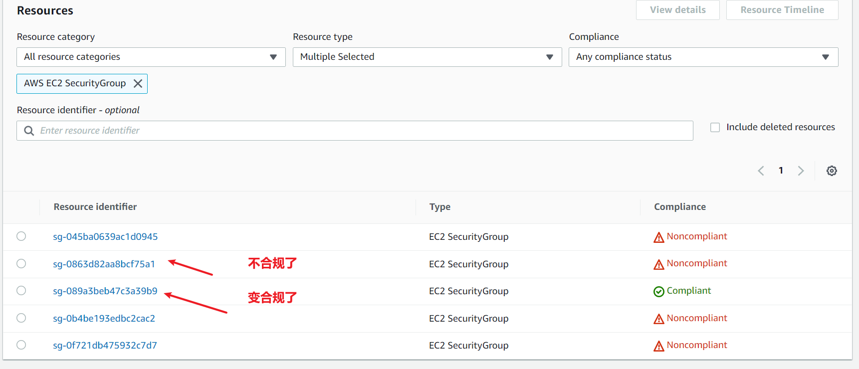Go to next results page
This screenshot has width=859, height=369.
801,171
